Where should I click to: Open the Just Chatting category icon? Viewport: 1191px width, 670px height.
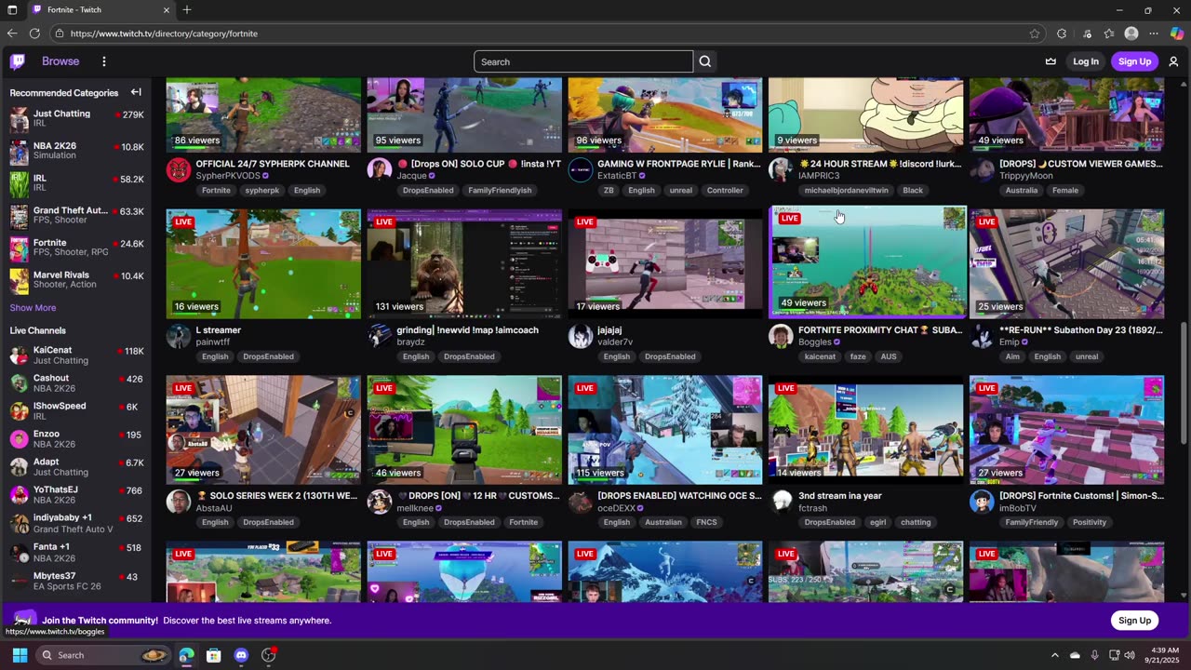pos(19,119)
